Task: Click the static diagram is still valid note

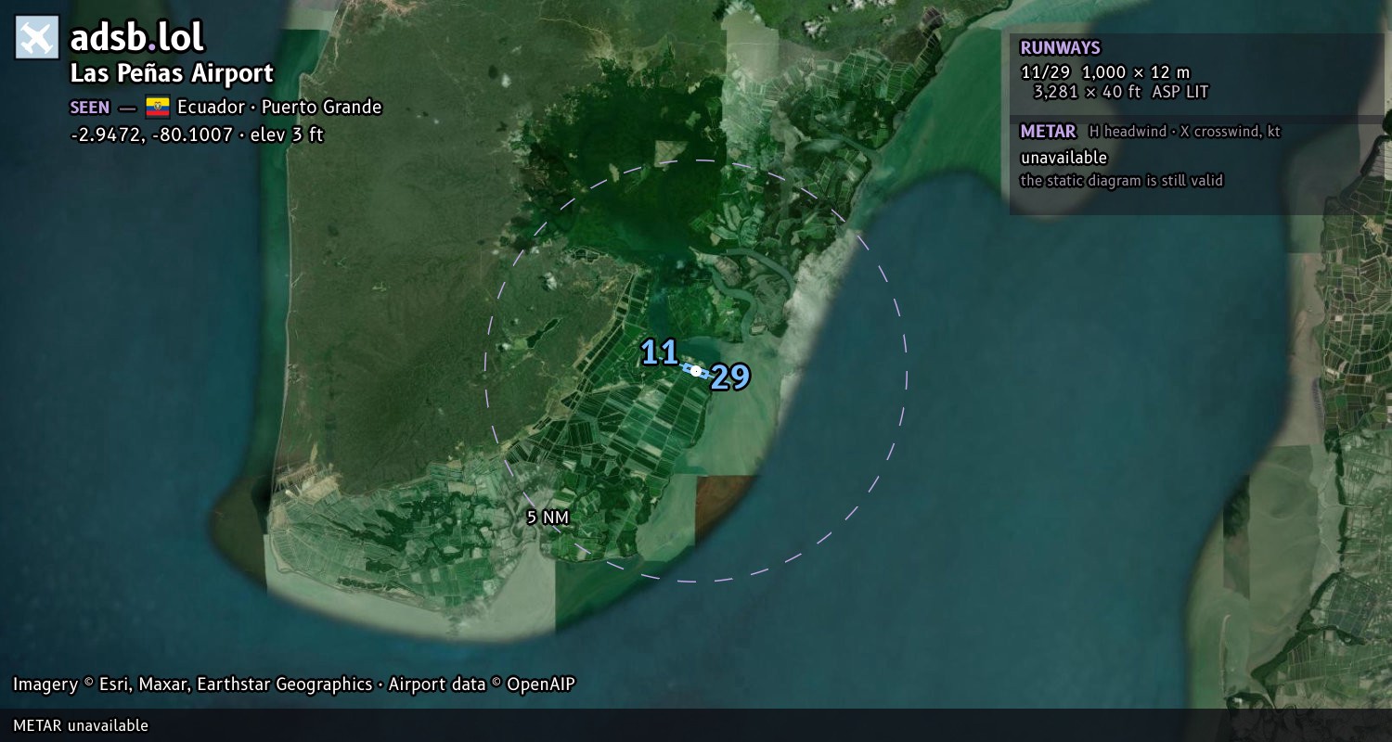Action: point(1122,181)
